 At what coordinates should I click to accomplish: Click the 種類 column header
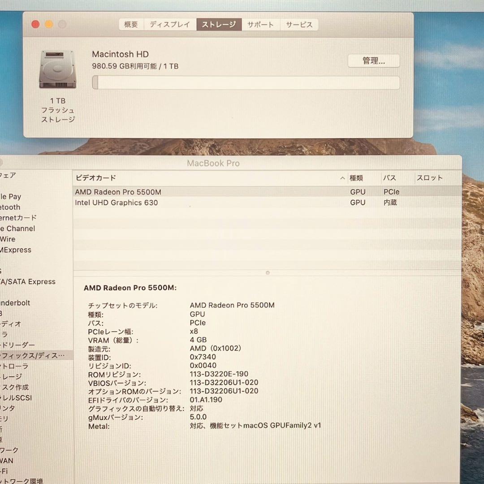pyautogui.click(x=356, y=178)
